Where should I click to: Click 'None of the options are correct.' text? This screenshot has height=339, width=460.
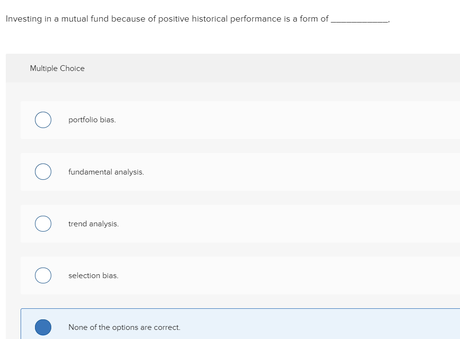(125, 327)
